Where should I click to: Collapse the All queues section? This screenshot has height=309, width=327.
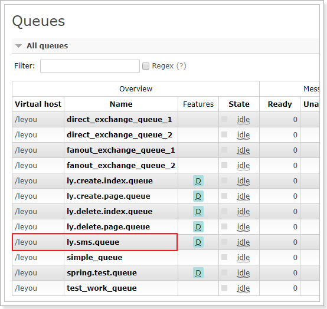pos(19,46)
